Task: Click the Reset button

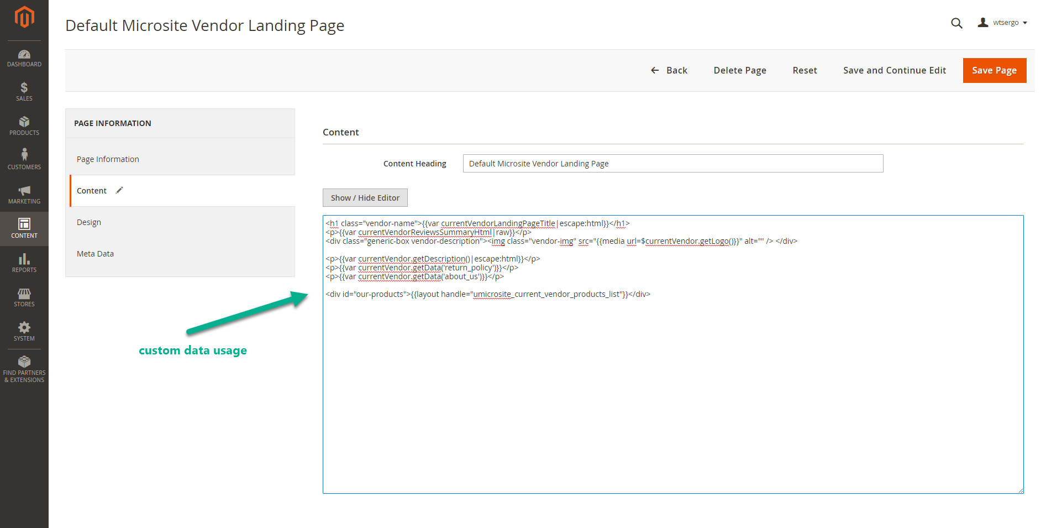Action: point(805,70)
